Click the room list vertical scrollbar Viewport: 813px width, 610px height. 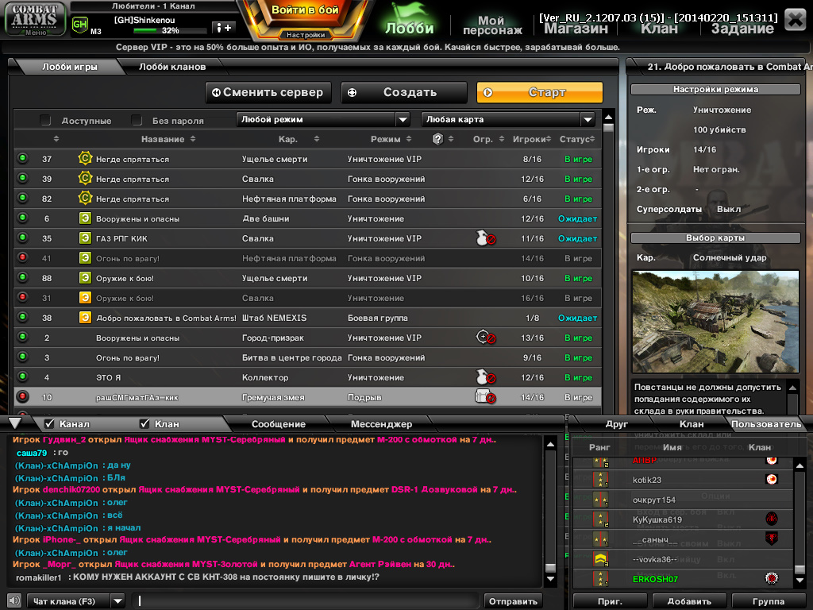click(x=609, y=262)
